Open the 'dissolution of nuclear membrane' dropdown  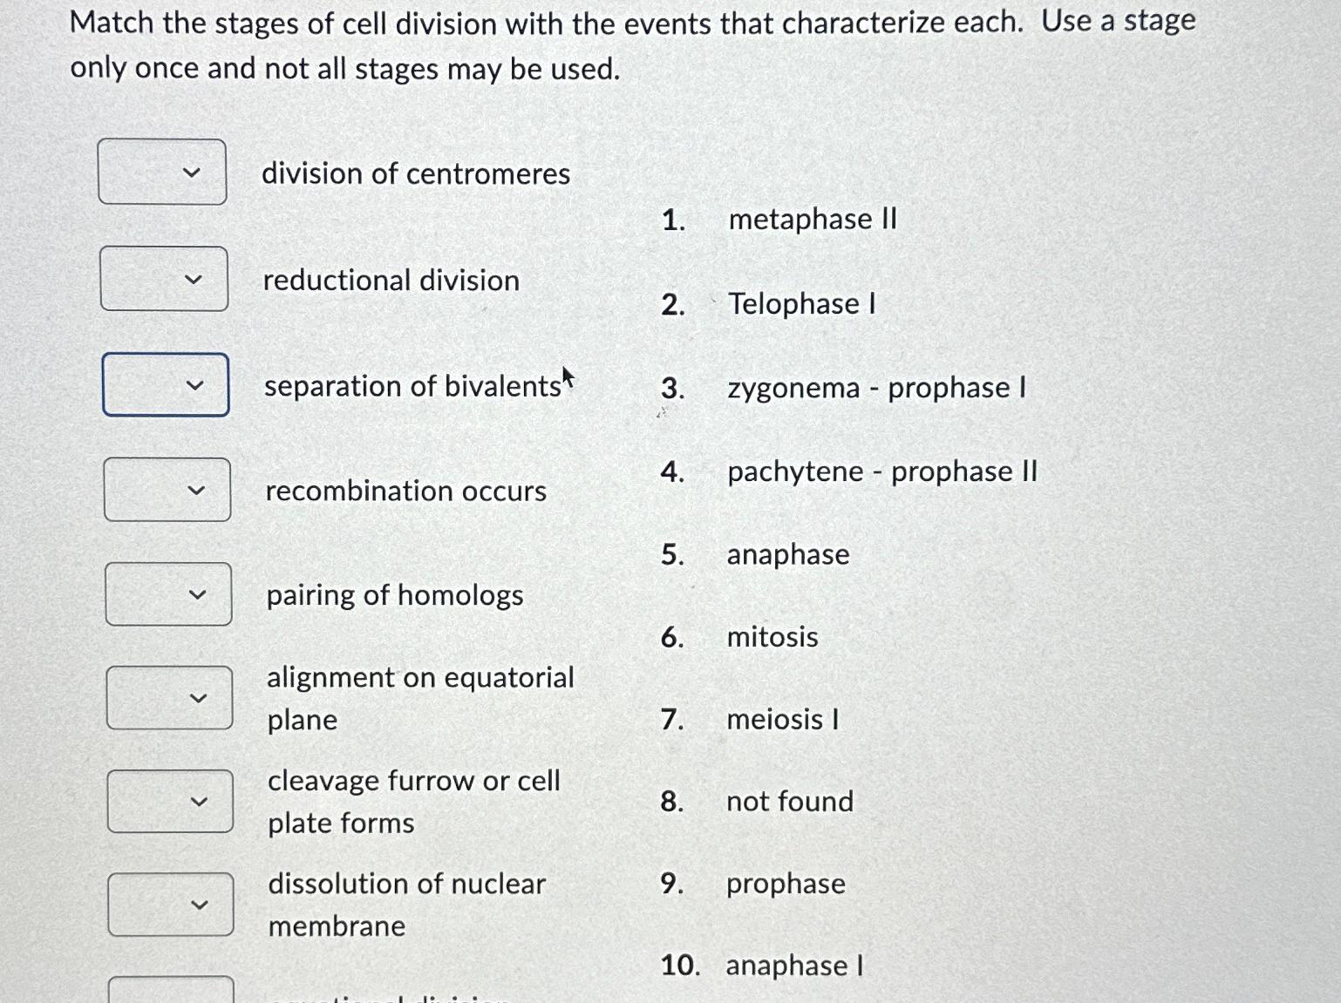pos(172,904)
